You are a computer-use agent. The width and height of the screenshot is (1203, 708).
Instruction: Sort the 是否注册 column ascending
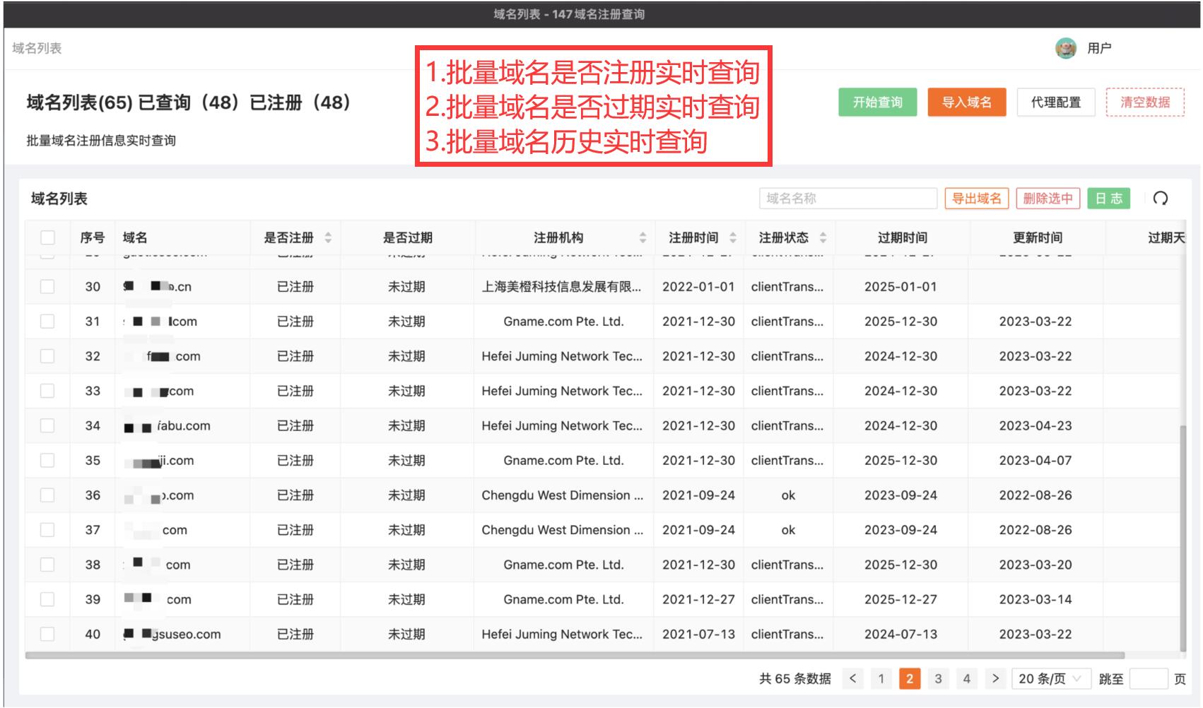click(327, 234)
